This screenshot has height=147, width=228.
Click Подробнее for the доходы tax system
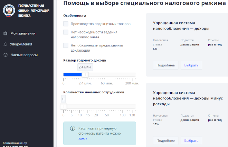(165, 65)
